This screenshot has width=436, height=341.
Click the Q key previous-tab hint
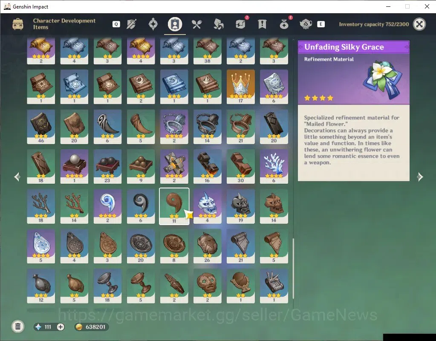[116, 24]
